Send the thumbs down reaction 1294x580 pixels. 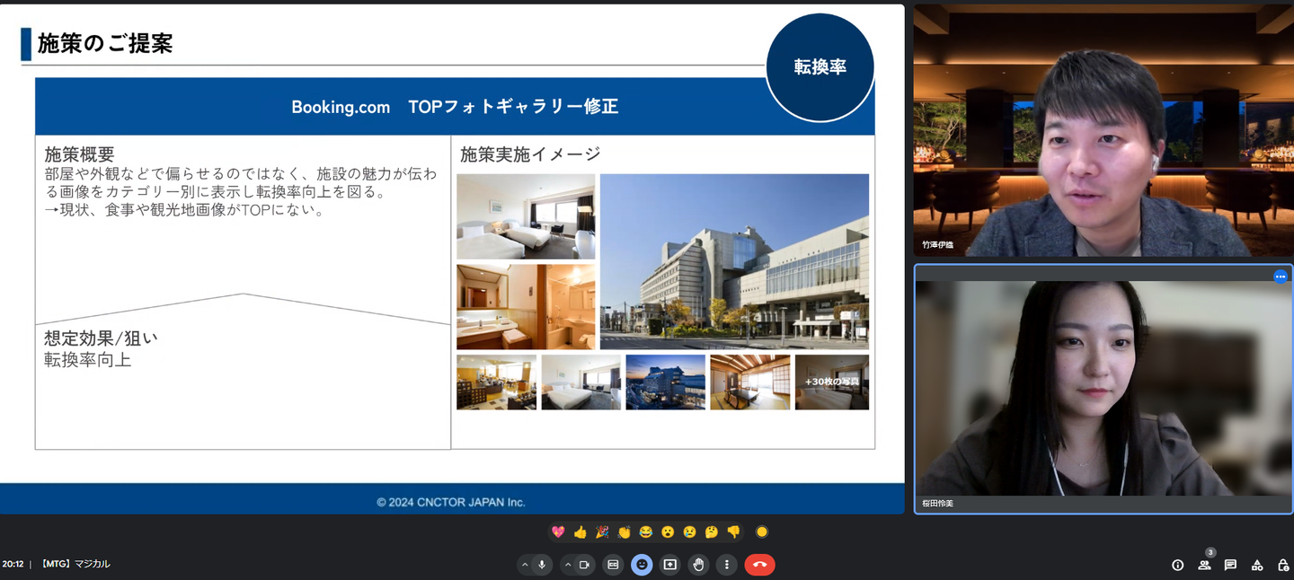(733, 532)
